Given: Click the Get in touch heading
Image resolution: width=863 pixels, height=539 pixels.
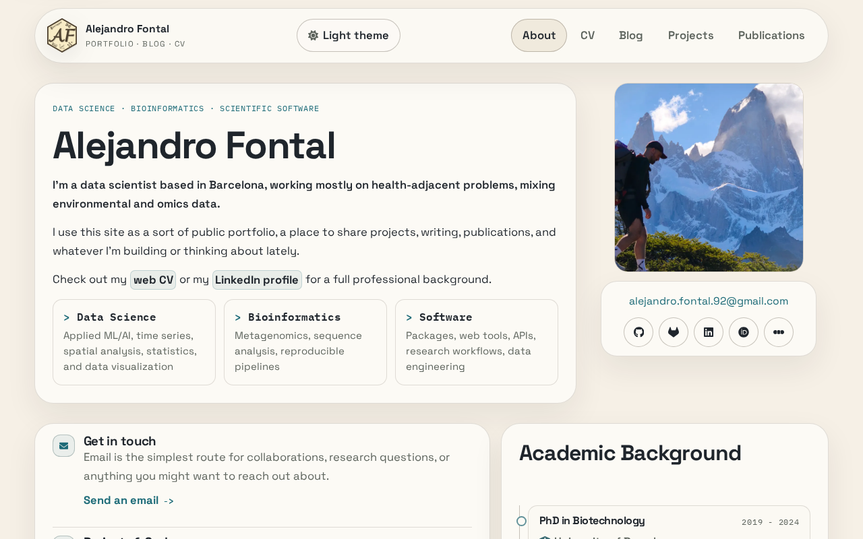Looking at the screenshot, I should 120,441.
